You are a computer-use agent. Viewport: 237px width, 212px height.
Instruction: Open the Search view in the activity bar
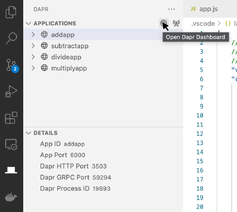[11, 38]
